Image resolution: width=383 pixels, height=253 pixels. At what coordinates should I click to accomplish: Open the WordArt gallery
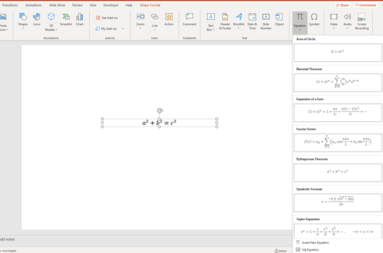click(239, 21)
